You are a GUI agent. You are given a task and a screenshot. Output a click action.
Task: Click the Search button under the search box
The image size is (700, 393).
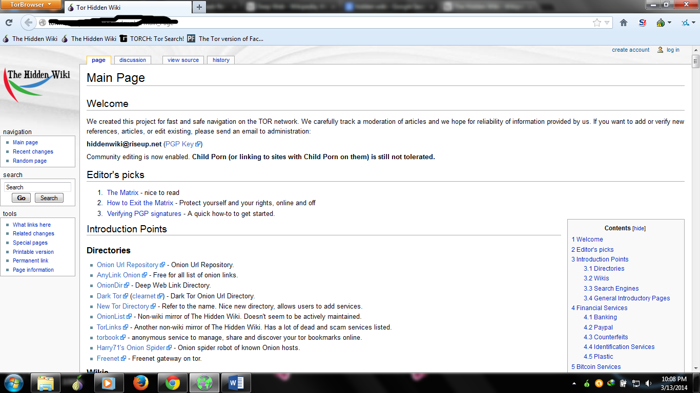[x=49, y=198]
